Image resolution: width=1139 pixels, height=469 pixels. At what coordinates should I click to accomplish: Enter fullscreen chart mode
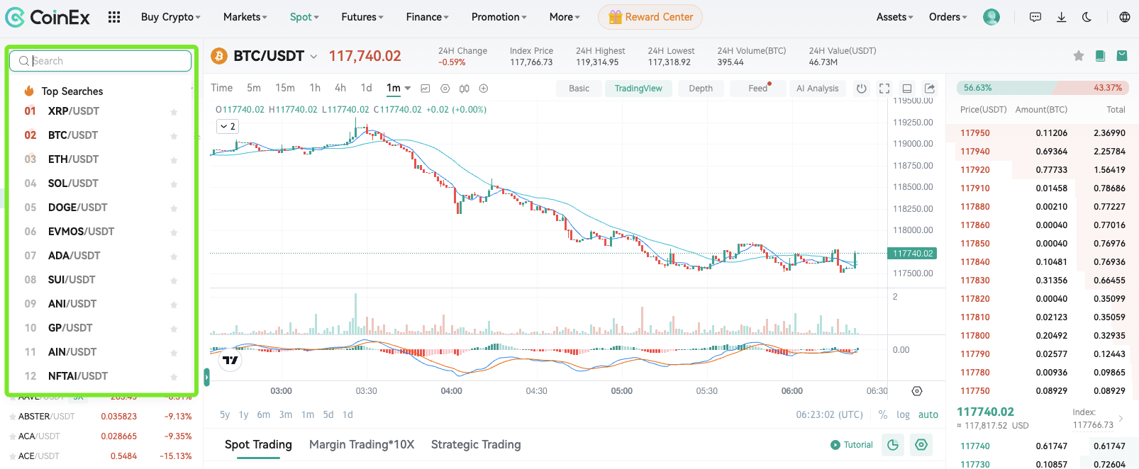click(x=884, y=89)
